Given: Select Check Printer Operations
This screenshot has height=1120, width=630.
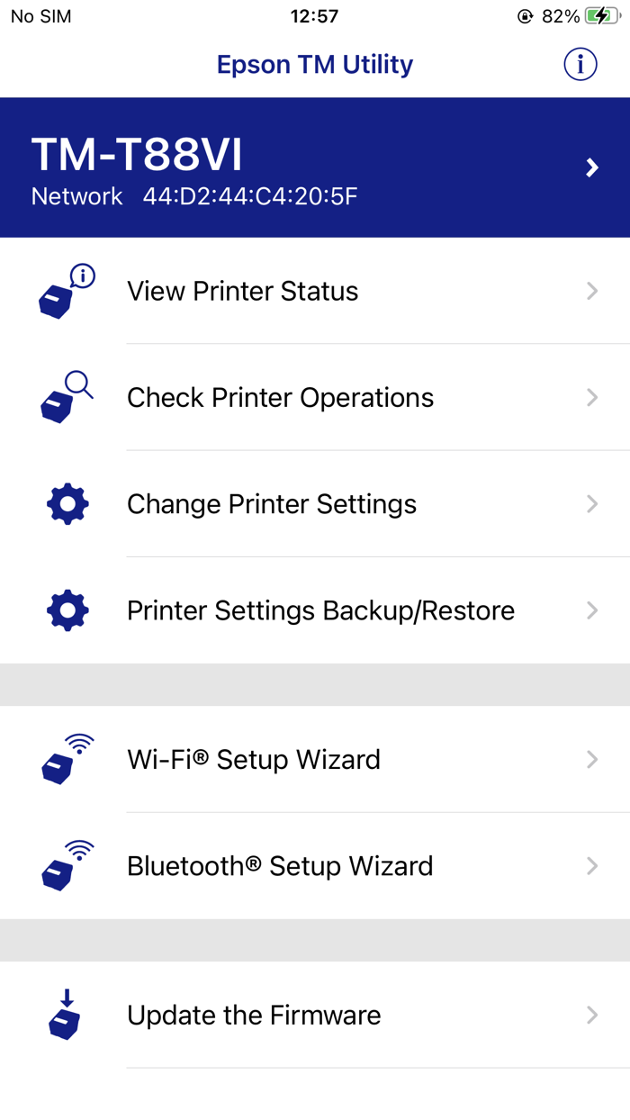Looking at the screenshot, I should tap(279, 396).
